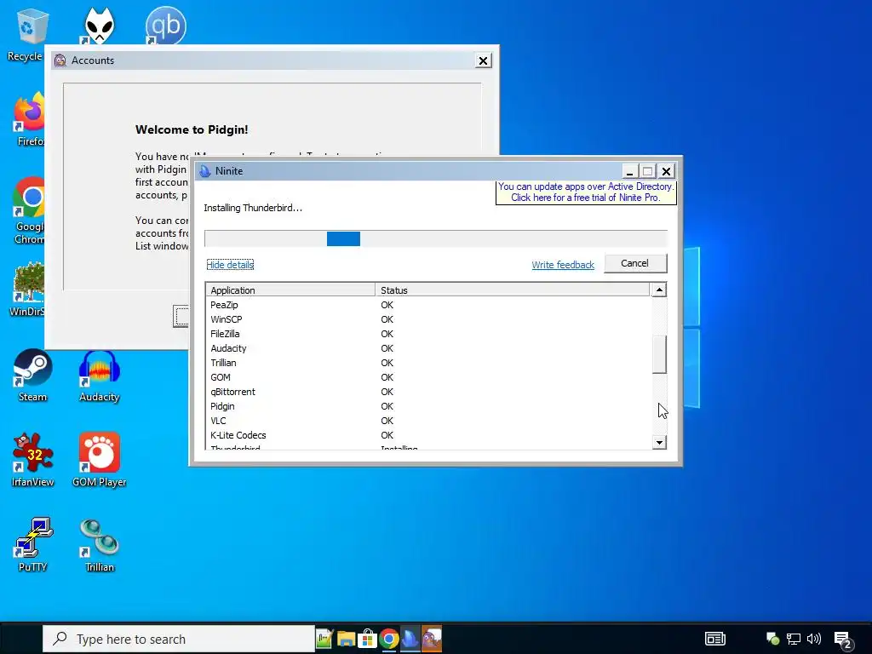The width and height of the screenshot is (872, 654).
Task: Select the WinSCP row
Action: point(428,319)
